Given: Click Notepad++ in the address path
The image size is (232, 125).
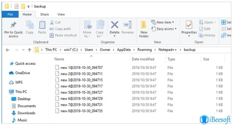Looking at the screenshot, I should 168,50.
